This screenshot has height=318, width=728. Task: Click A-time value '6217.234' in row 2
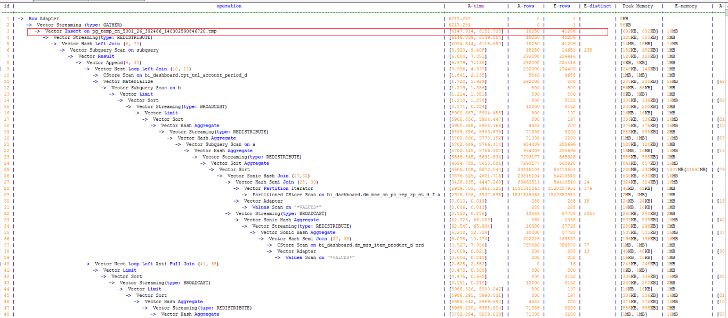click(458, 25)
